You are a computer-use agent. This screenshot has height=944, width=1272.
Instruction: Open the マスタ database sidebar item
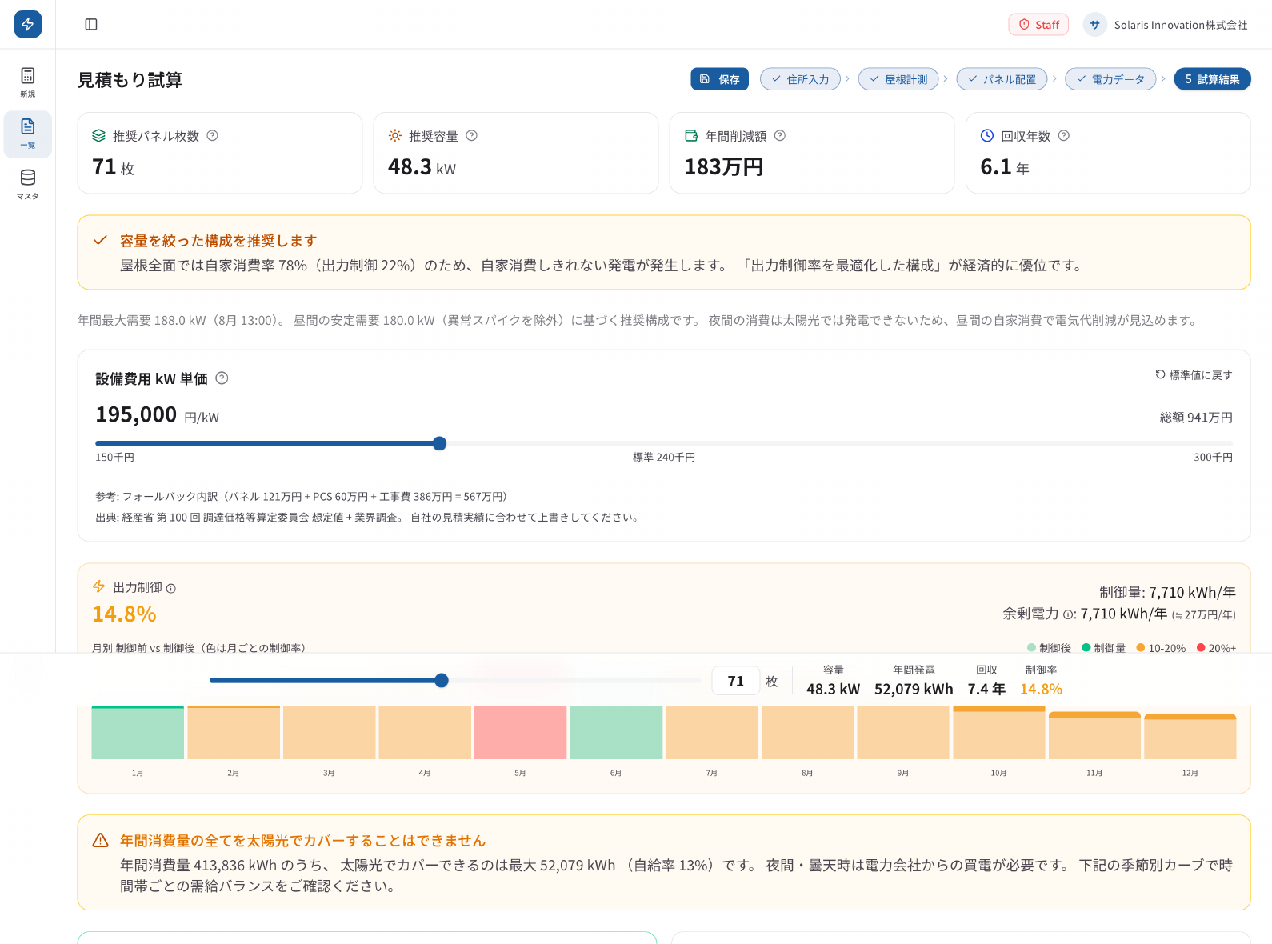click(28, 185)
